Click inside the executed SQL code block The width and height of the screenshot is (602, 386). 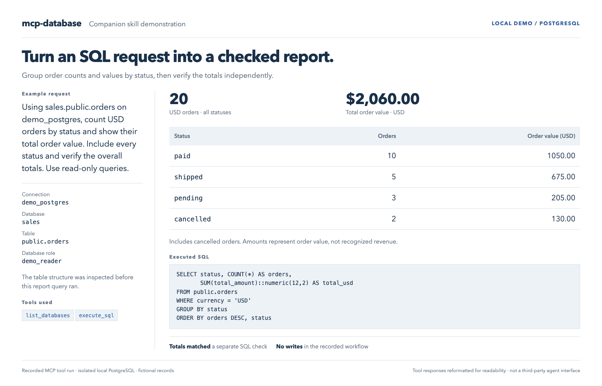click(375, 297)
